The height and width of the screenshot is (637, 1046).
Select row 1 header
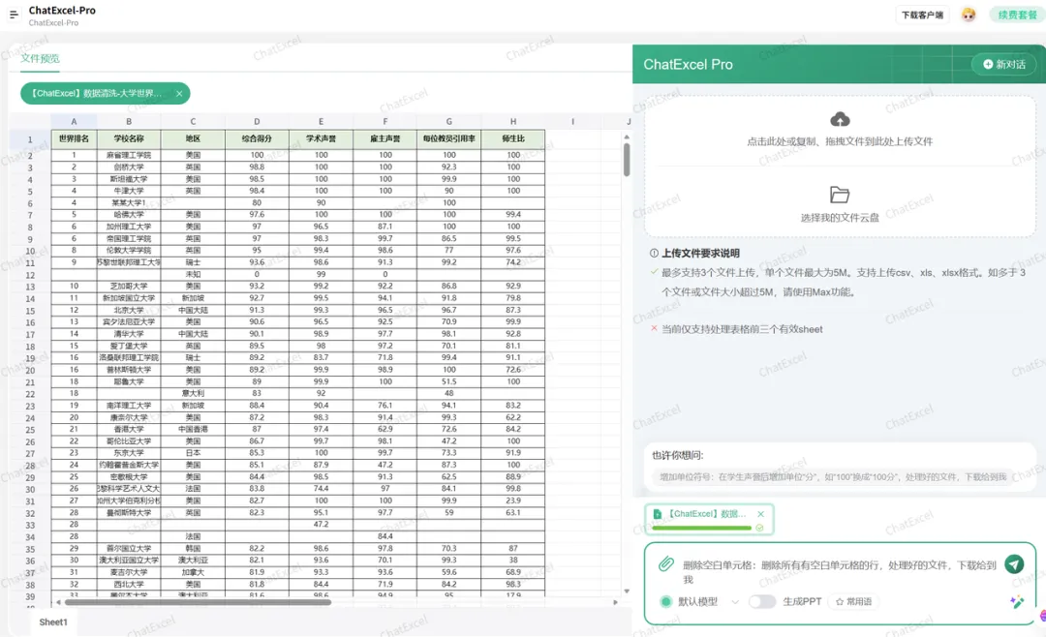[x=30, y=139]
